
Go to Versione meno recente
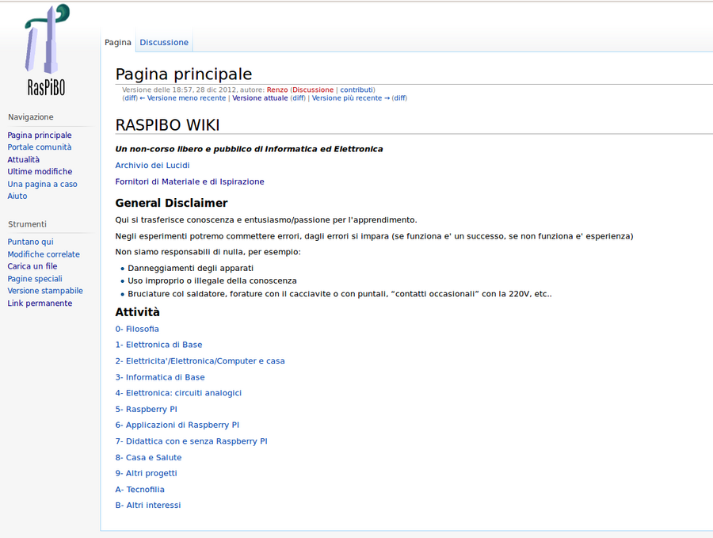(186, 98)
